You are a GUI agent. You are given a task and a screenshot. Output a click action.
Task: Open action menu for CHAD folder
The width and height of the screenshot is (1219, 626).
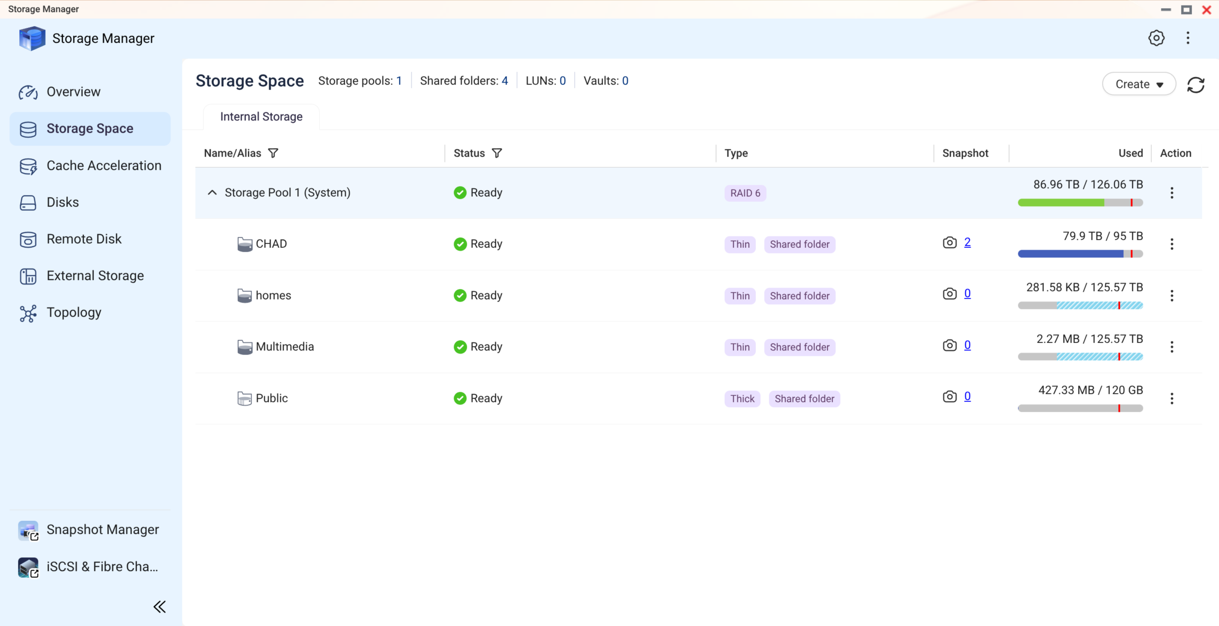pyautogui.click(x=1172, y=244)
